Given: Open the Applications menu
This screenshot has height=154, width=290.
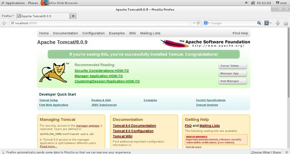Looking at the screenshot, I should pyautogui.click(x=13, y=3).
